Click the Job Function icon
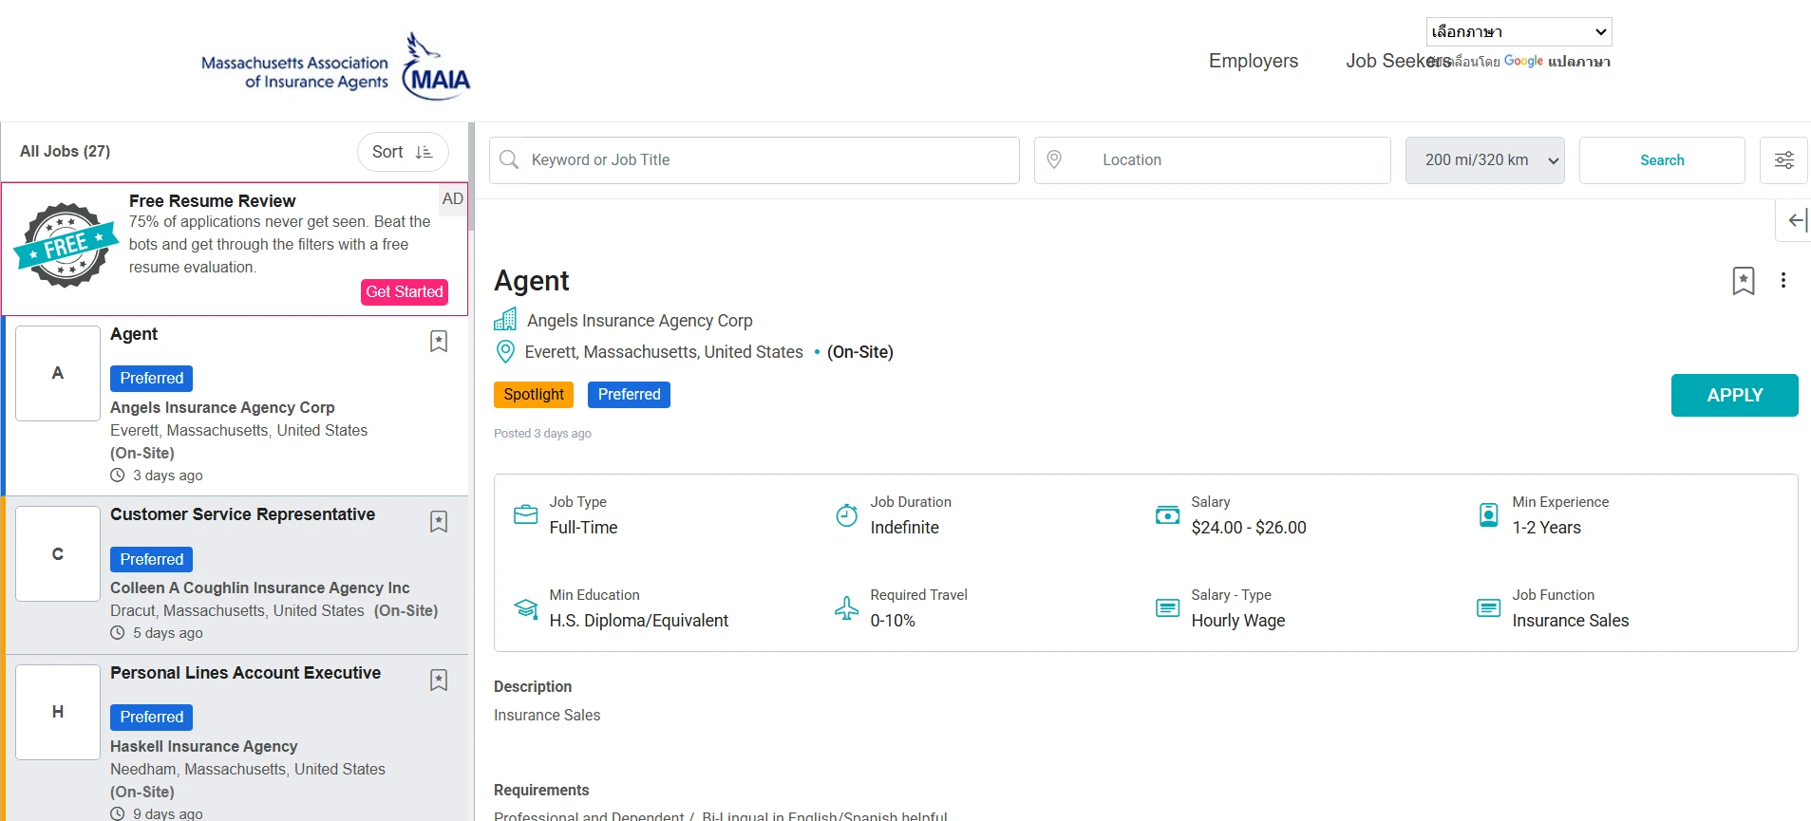Image resolution: width=1811 pixels, height=821 pixels. click(x=1488, y=607)
